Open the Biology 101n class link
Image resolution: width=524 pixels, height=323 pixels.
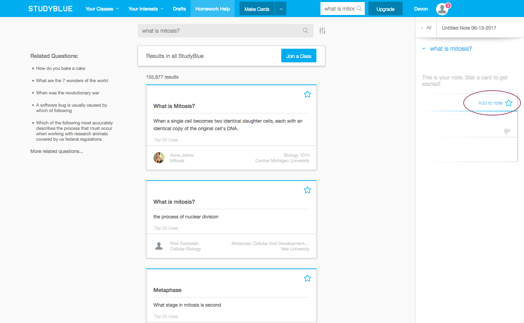tap(297, 155)
